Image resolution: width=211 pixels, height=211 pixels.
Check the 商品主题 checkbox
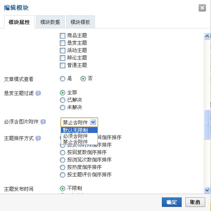tap(62, 36)
